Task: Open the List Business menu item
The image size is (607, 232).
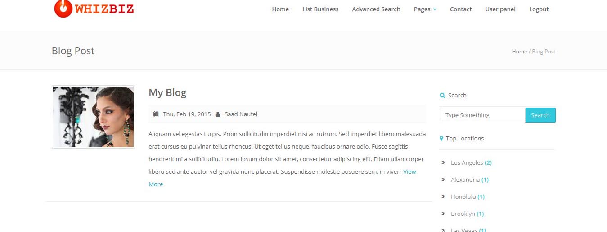Action: [x=320, y=9]
